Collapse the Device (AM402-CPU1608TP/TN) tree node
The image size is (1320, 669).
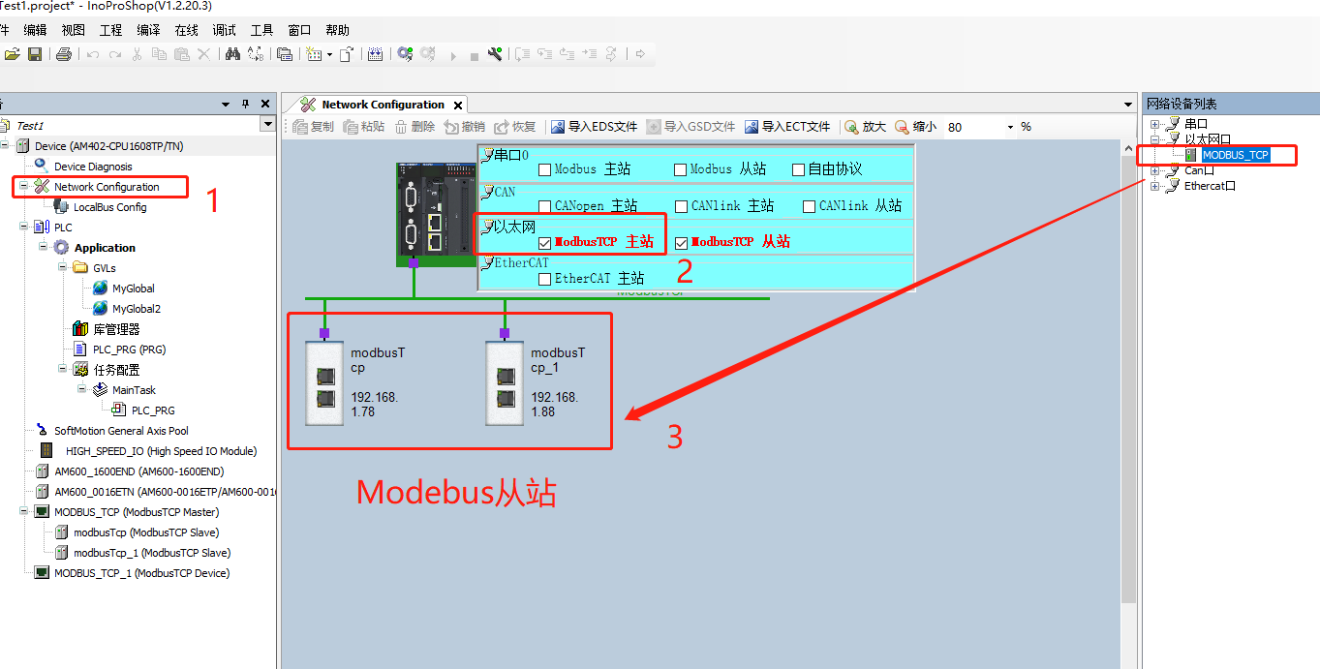[x=5, y=146]
